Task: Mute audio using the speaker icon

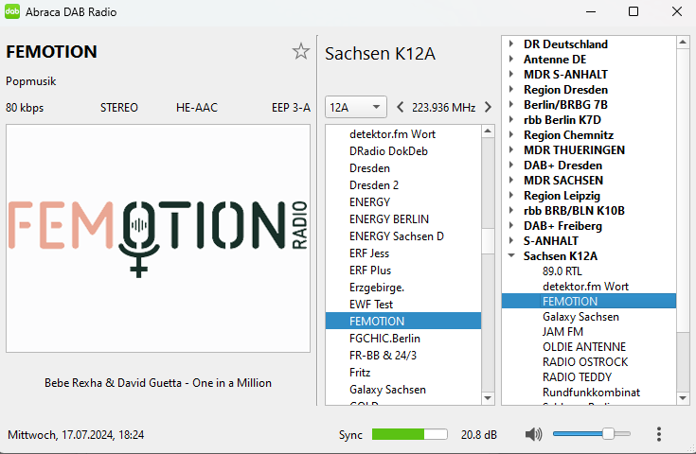Action: [x=534, y=434]
